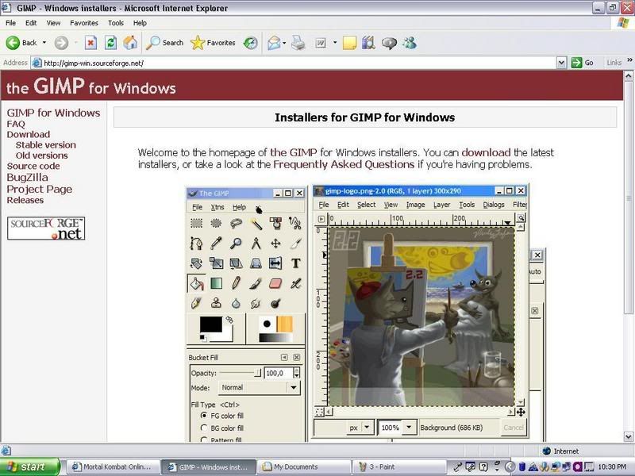This screenshot has width=635, height=476.
Task: Click the Opacity slider in Bucket Fill options
Action: coord(241,373)
